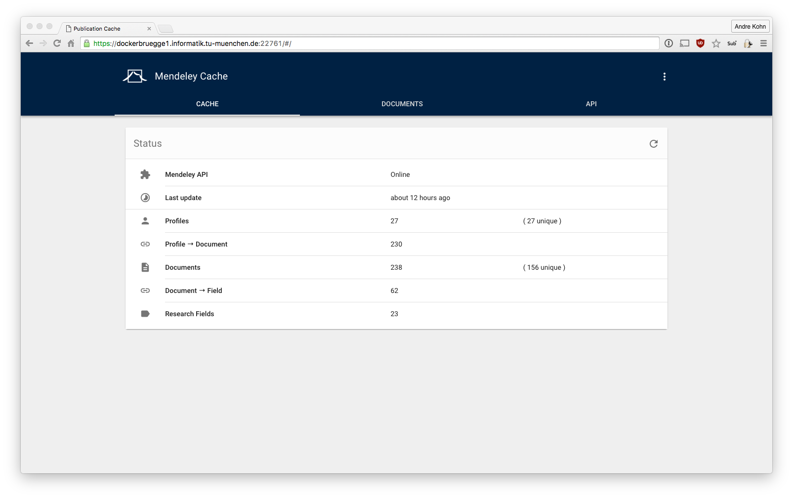
Task: Click the Document → Field label
Action: (194, 290)
